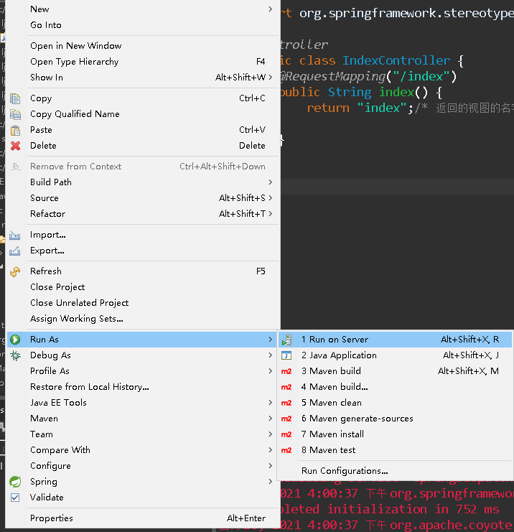Screen dimensions: 514x532
Task: Choose Close Unrelated Project
Action: click(143, 303)
